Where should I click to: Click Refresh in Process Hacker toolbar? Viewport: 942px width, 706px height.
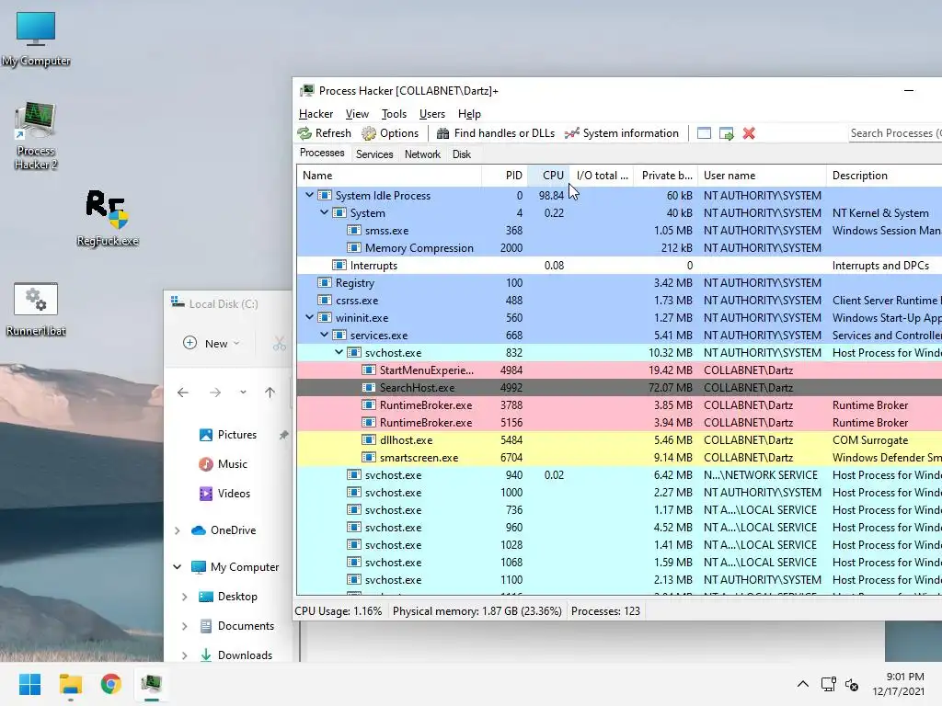click(325, 133)
